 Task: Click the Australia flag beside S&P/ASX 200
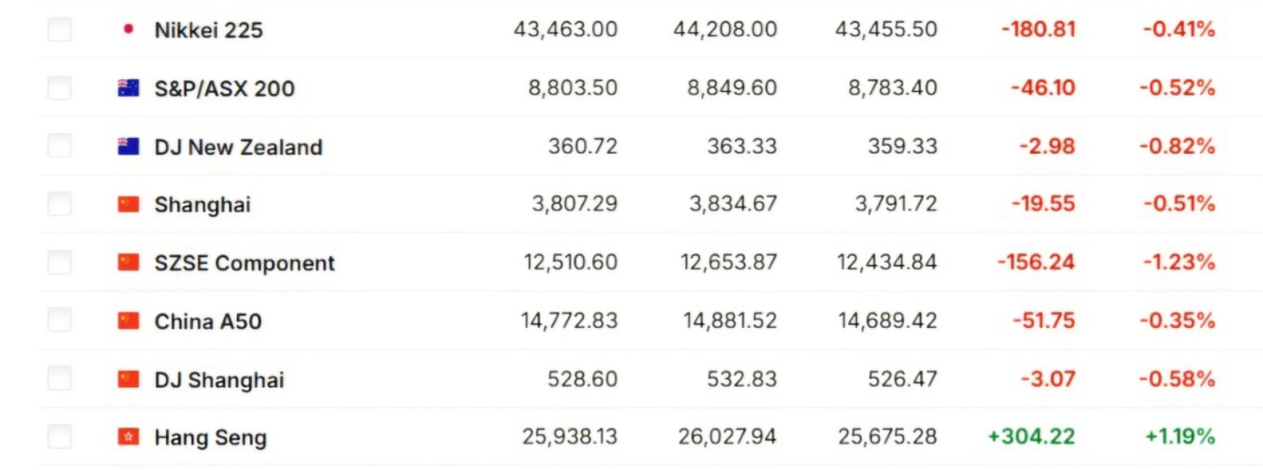click(128, 87)
